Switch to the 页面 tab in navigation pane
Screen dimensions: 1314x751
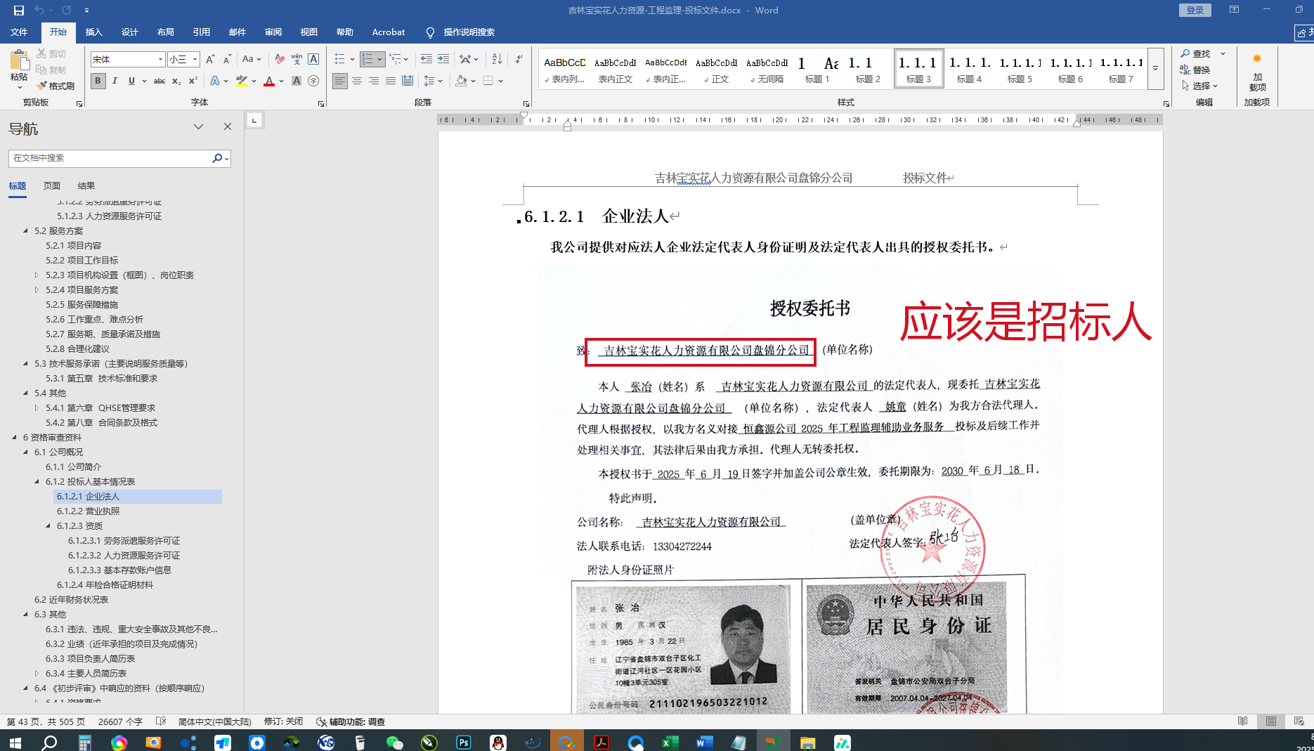[x=52, y=185]
